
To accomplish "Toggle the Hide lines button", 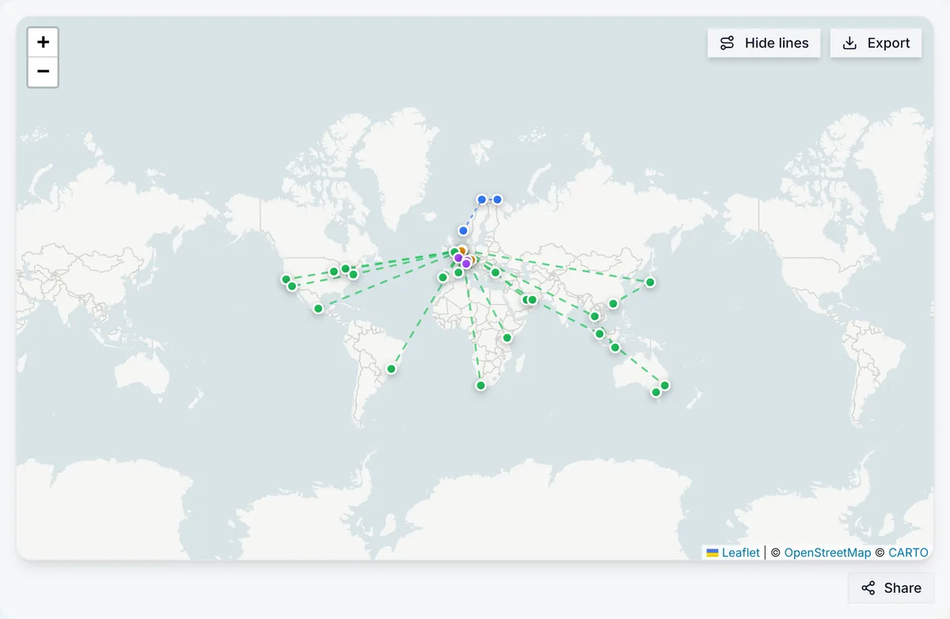I will [x=764, y=43].
